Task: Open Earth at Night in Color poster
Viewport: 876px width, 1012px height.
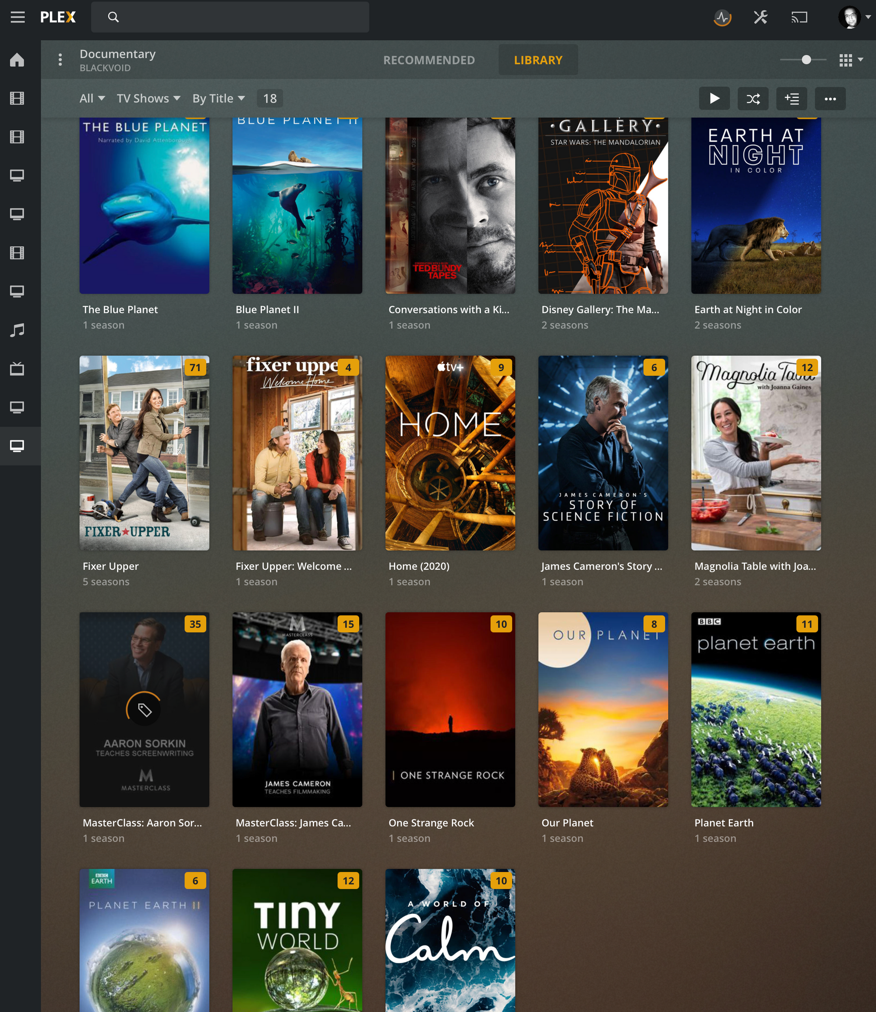Action: tap(756, 206)
